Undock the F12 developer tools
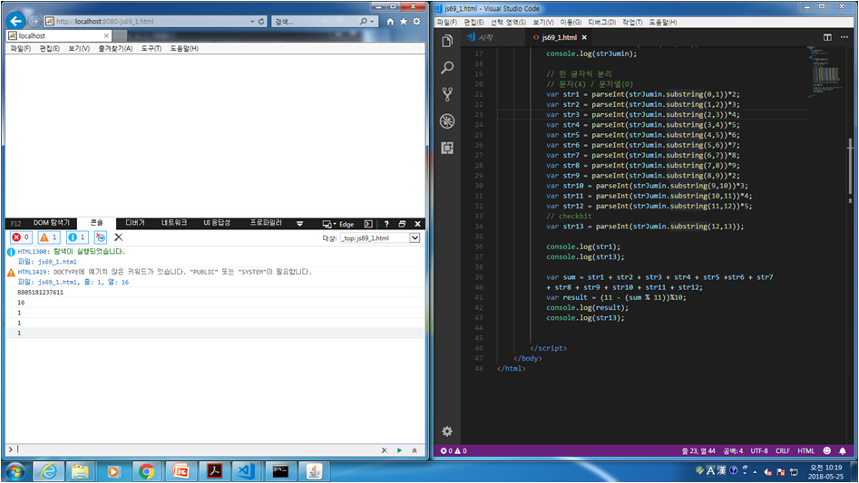This screenshot has width=859, height=483. pyautogui.click(x=402, y=224)
